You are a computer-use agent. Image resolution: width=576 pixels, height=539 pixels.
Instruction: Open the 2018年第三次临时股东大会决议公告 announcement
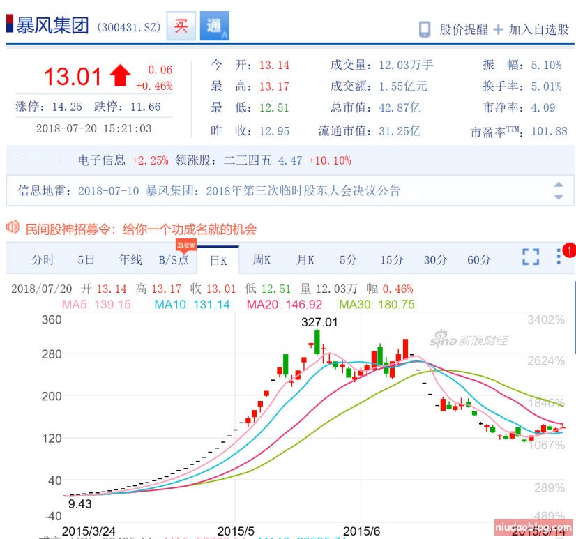click(303, 190)
